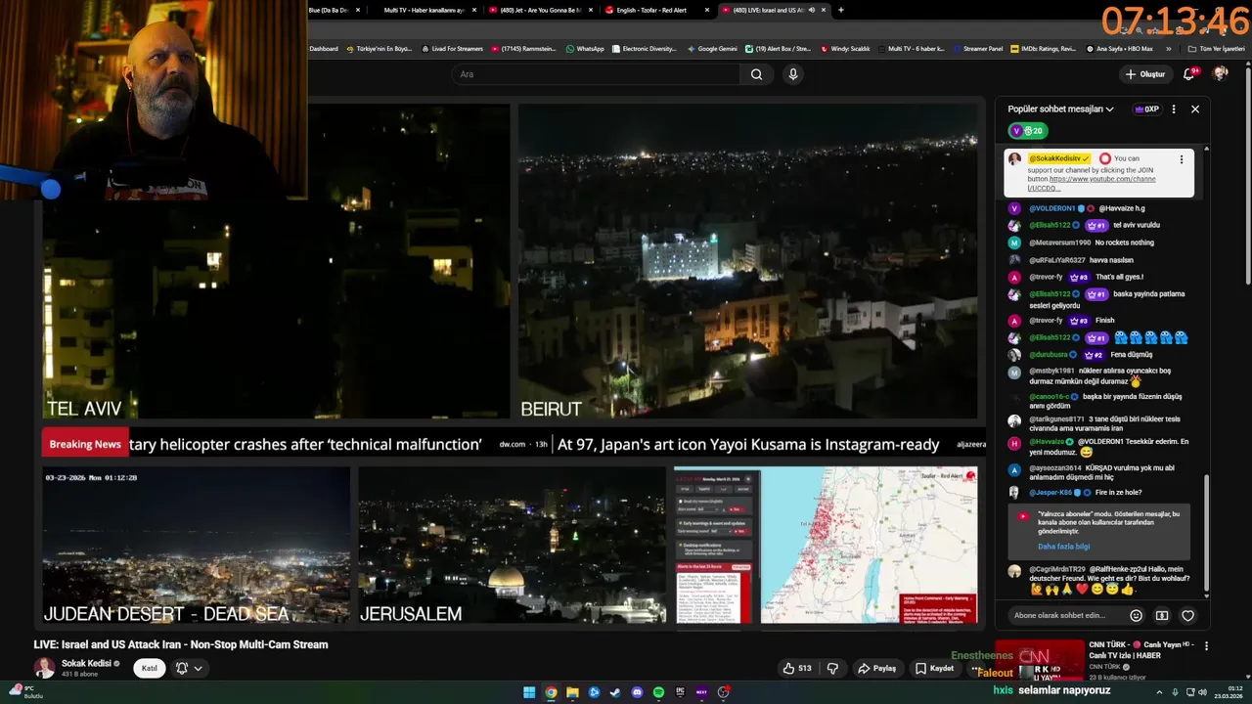Screen dimensions: 1252x704
Task: Open options for the pinned SokakKedisitv message
Action: (1182, 159)
